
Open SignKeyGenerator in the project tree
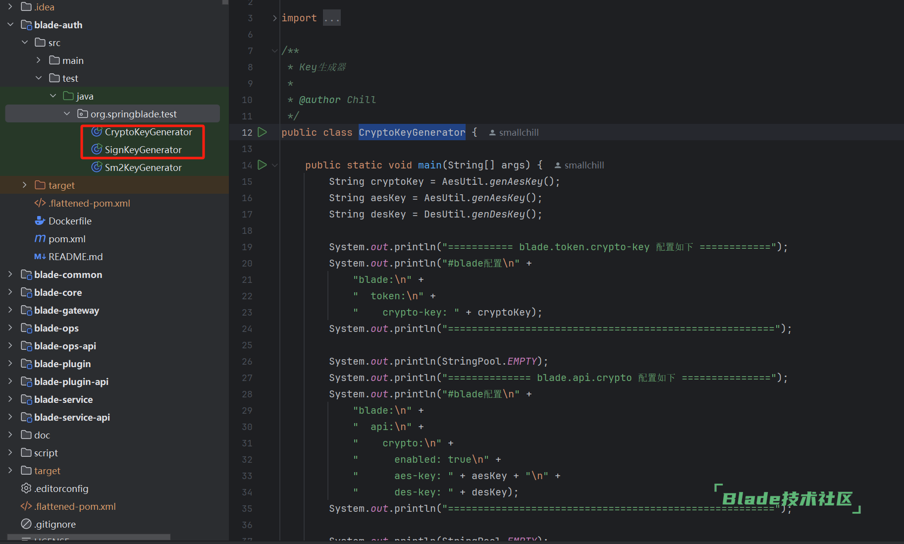click(x=143, y=150)
